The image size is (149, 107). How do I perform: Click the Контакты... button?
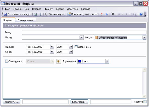point(12,102)
